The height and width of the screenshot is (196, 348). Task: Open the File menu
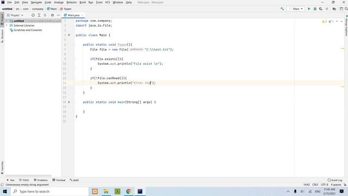point(9,2)
